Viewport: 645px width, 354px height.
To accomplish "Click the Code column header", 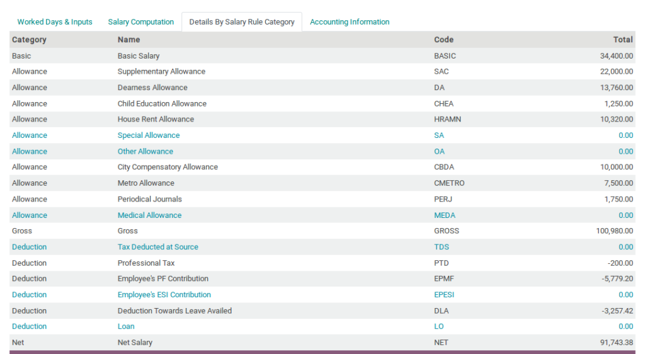I will [x=444, y=40].
